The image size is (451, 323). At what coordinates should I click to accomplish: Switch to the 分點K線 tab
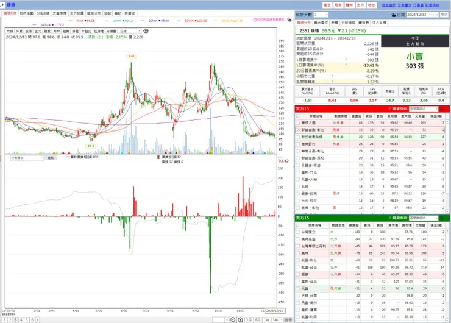point(43,13)
